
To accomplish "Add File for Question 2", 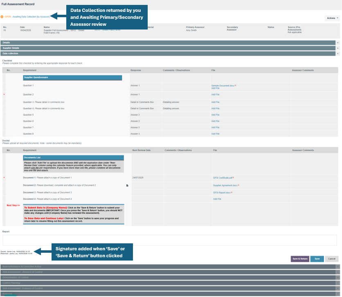I will coord(215,95).
